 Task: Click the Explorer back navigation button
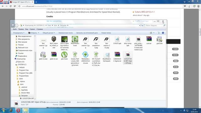tap(13, 25)
